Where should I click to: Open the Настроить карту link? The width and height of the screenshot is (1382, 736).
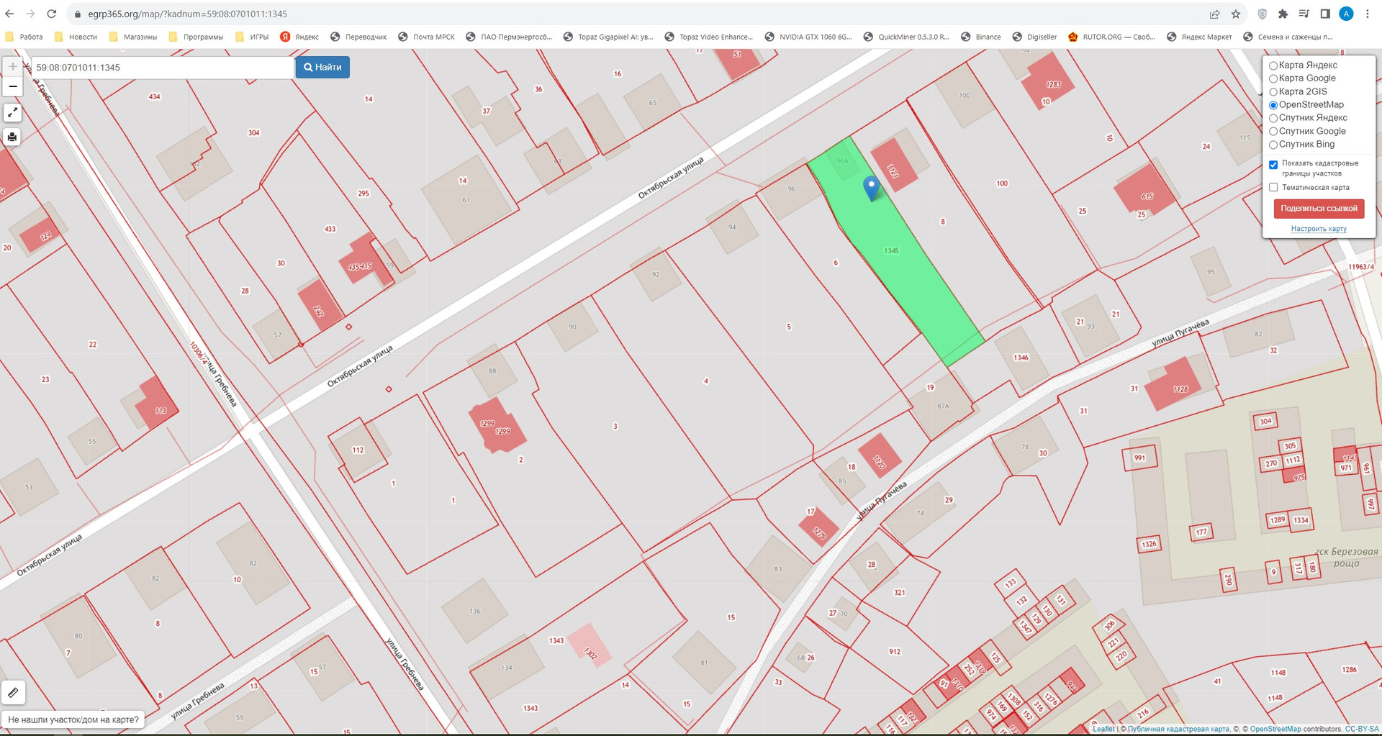pyautogui.click(x=1318, y=229)
